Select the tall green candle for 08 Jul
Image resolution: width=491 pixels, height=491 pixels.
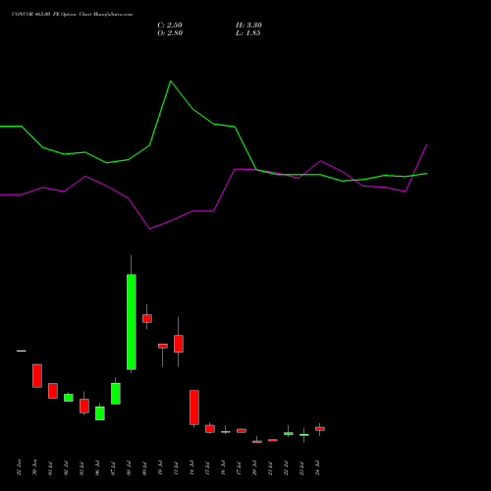point(132,322)
